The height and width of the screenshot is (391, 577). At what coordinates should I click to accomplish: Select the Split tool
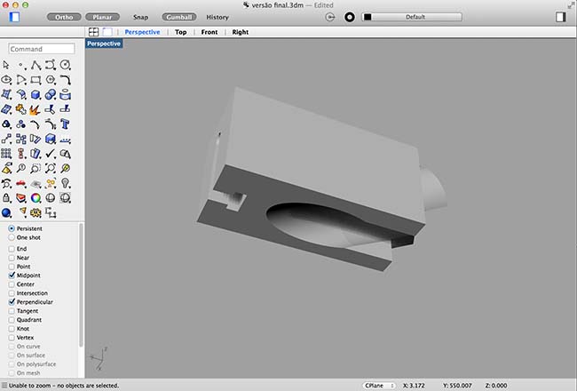click(x=65, y=109)
